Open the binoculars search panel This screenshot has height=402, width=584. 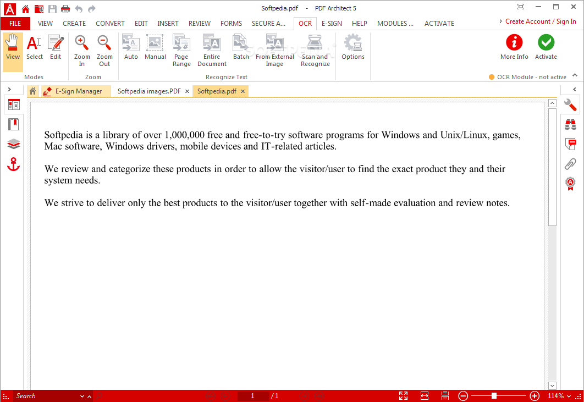[x=570, y=124]
